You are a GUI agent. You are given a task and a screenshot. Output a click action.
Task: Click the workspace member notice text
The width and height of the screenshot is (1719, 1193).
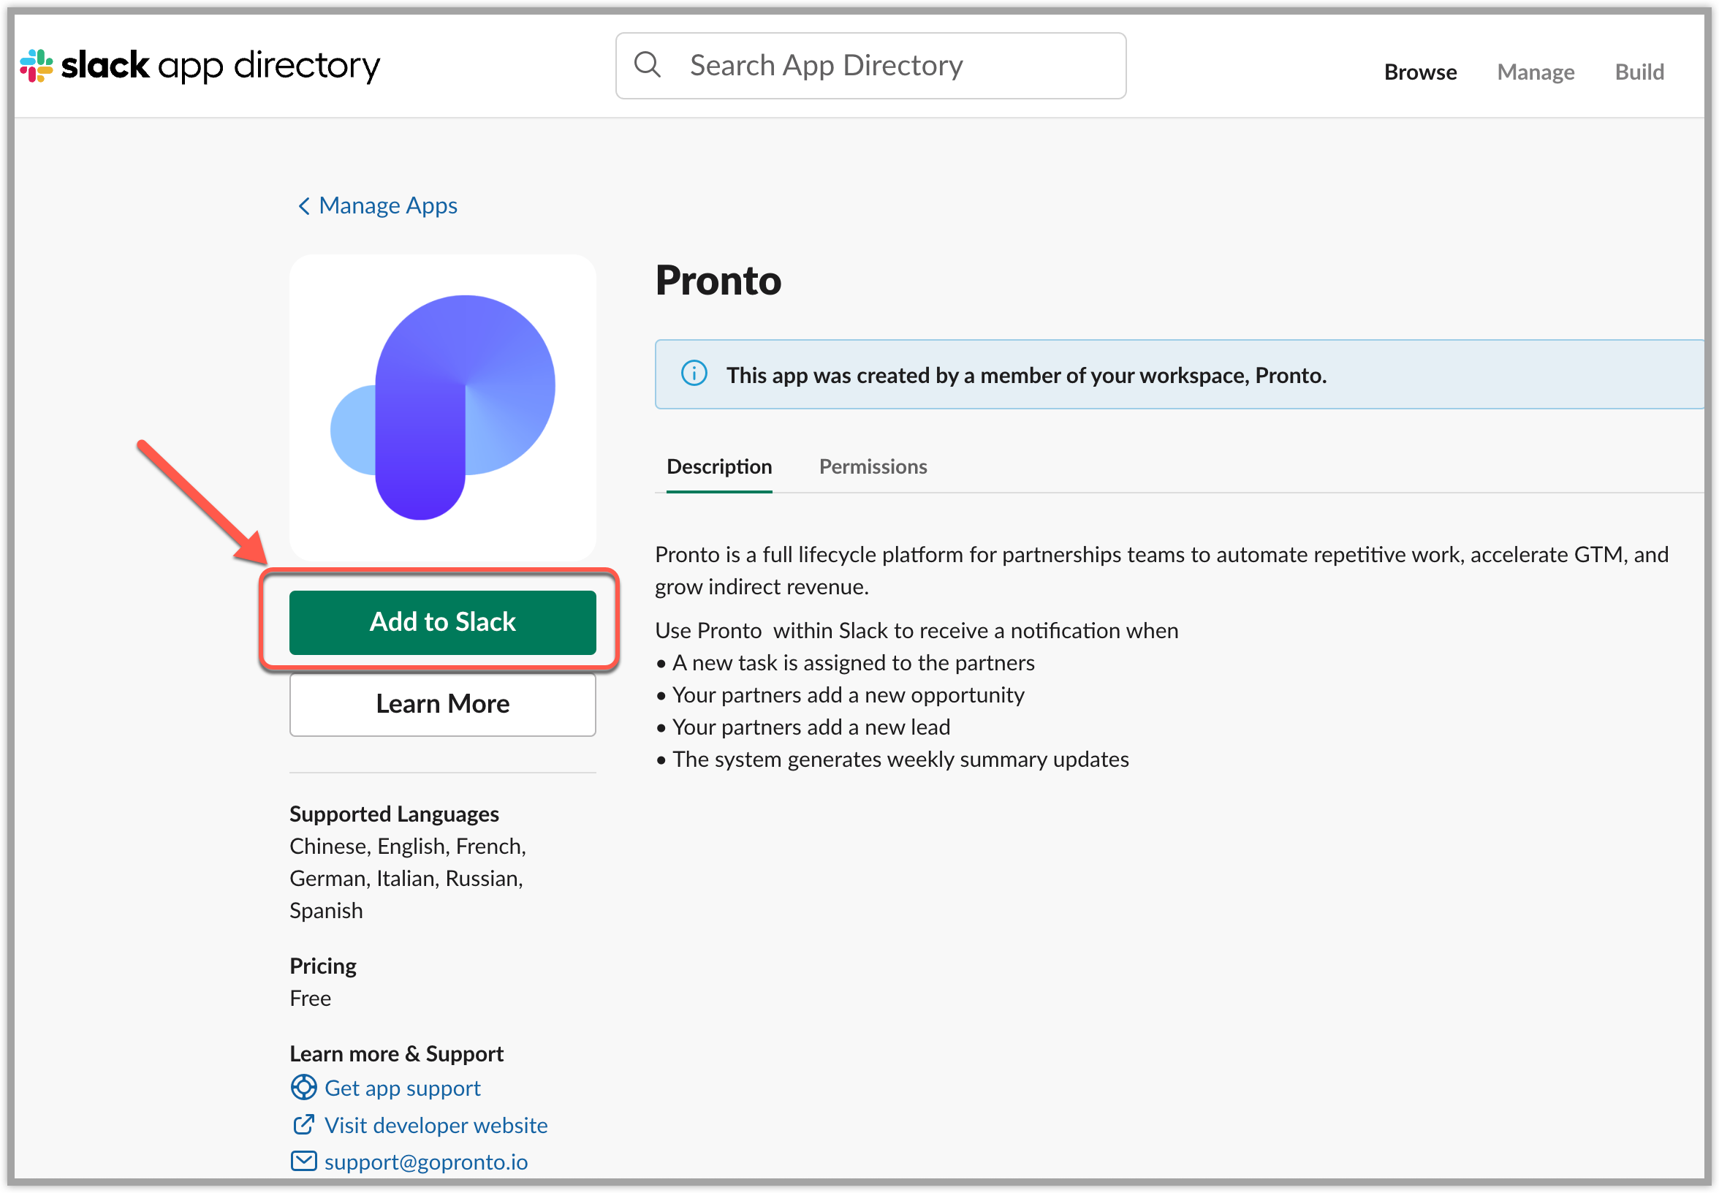(1026, 375)
